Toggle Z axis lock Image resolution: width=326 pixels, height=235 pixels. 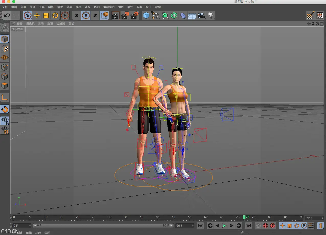coord(95,16)
